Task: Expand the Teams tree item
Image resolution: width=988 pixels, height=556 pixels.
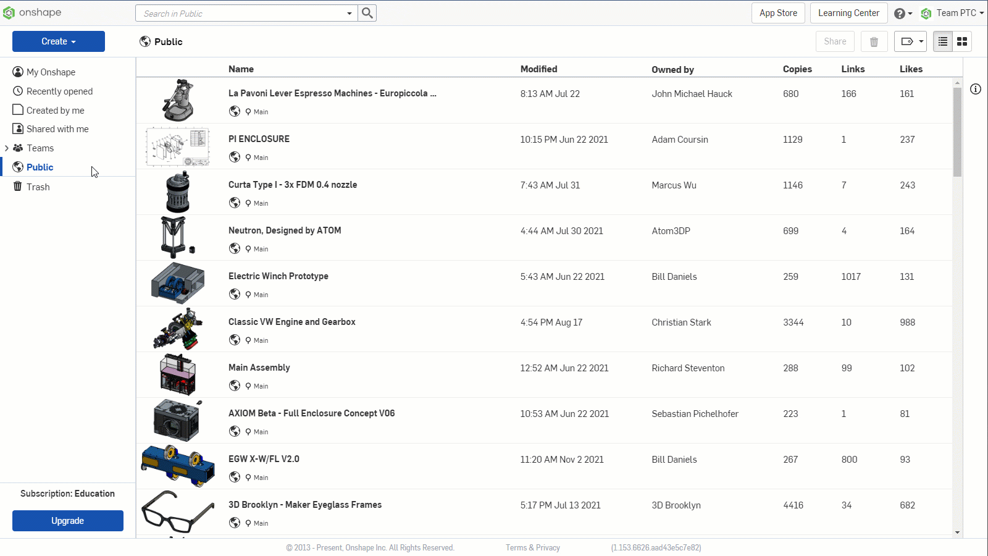Action: 7,148
